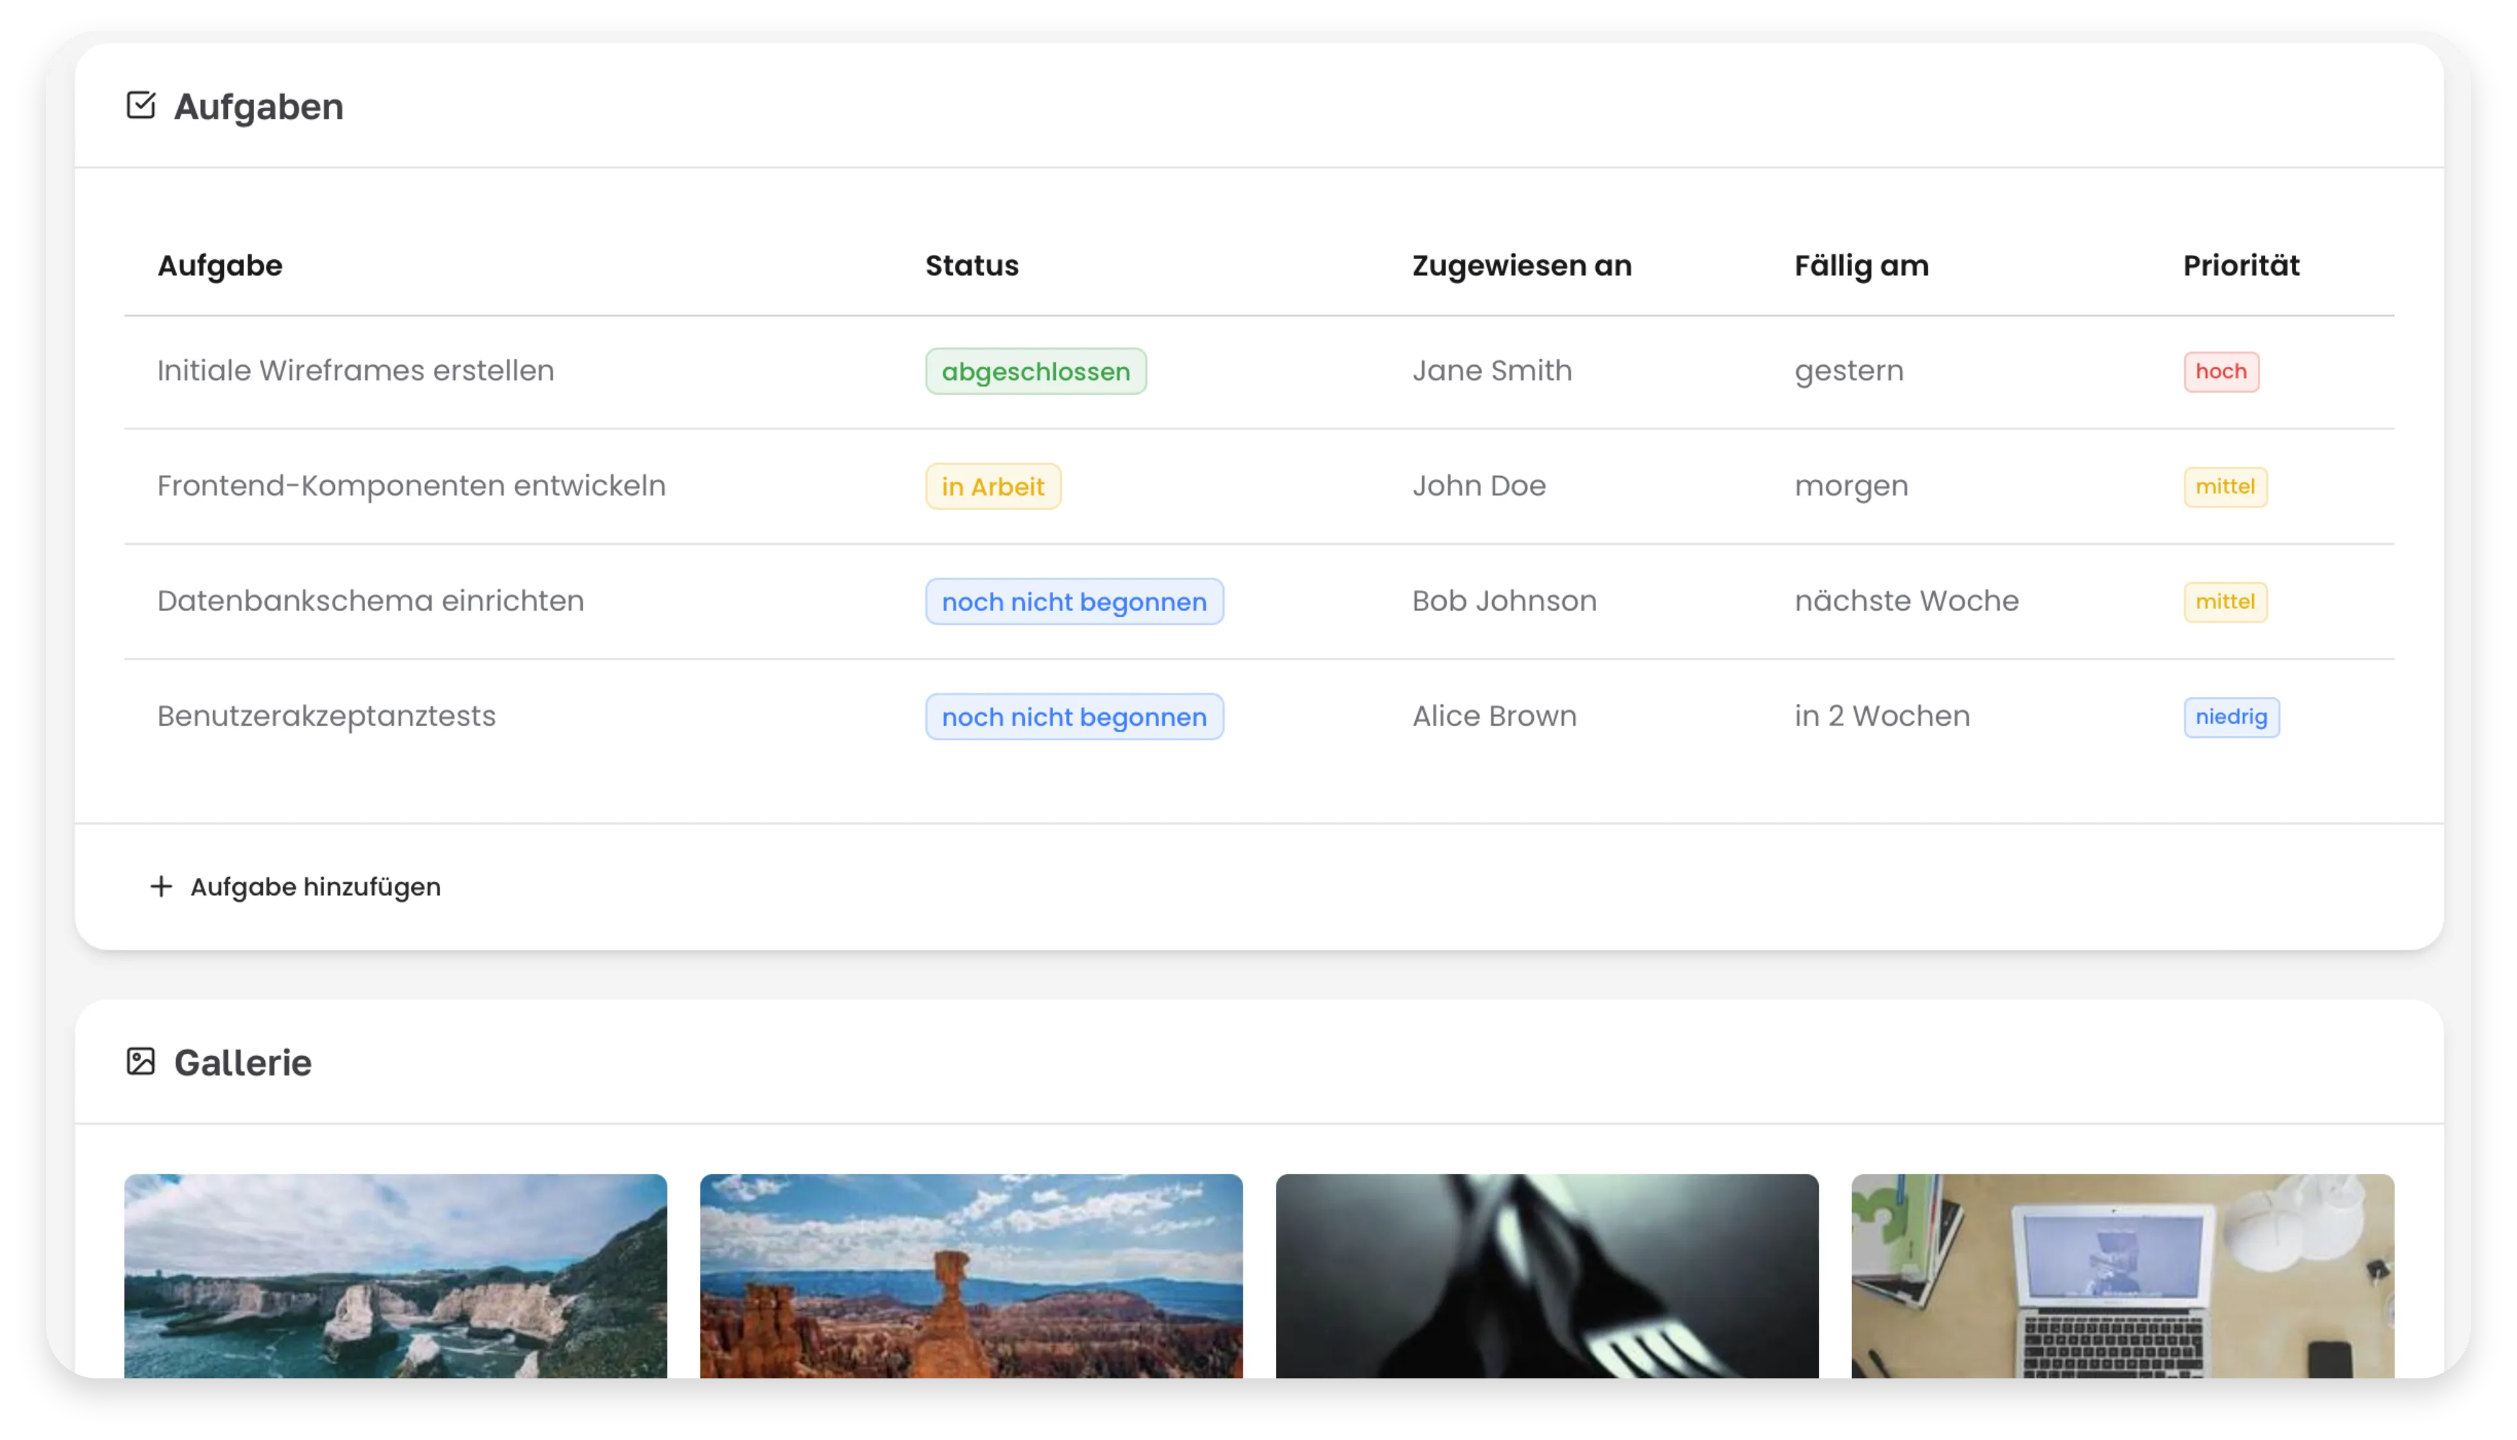The image size is (2517, 1440).
Task: Click Benutzerakzeptanztests' 'noch nicht begonnen' badge
Action: coord(1073,717)
